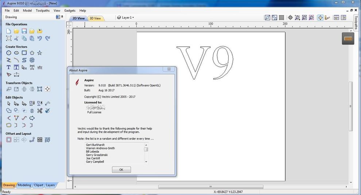Redo the last undone action
The image size is (361, 195).
[x=47, y=38]
